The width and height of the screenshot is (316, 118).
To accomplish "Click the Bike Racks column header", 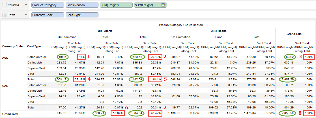I will point(219,30).
